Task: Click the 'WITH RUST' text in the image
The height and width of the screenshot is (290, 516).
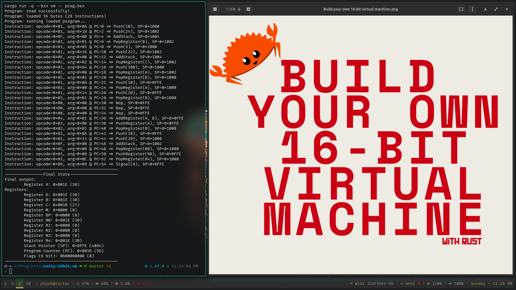Action: coord(462,241)
